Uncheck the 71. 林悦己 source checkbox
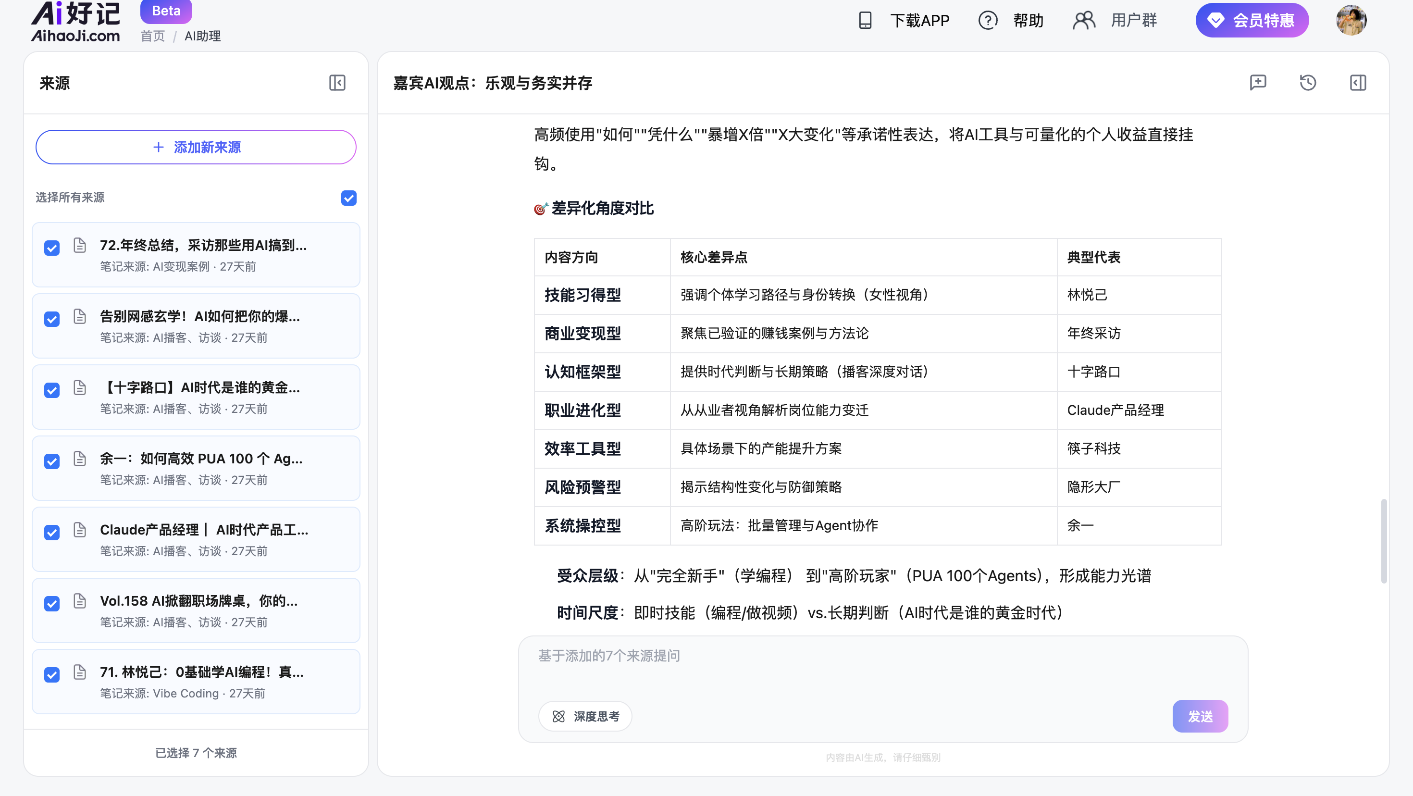This screenshot has height=796, width=1413. click(x=51, y=674)
